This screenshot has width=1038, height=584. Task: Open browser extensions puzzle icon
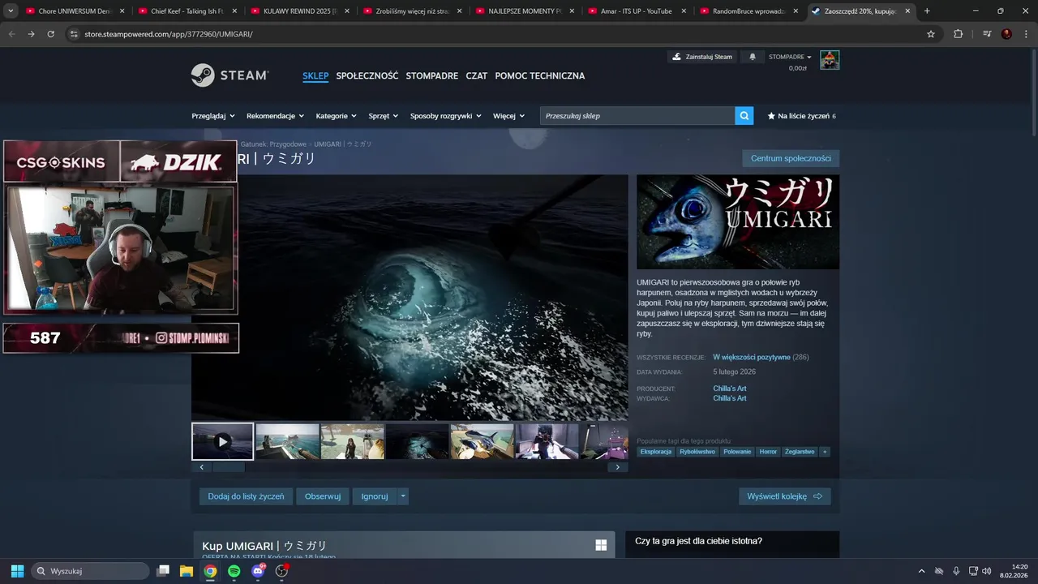(959, 34)
